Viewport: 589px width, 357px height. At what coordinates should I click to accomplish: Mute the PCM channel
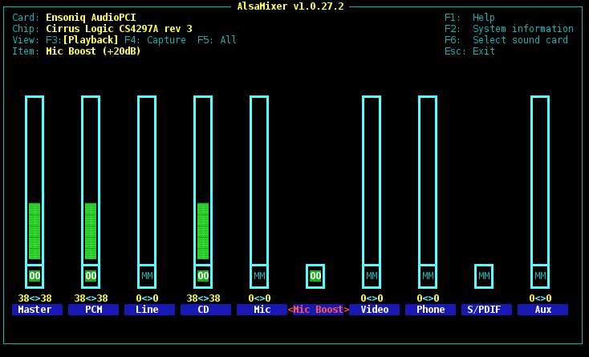pyautogui.click(x=91, y=276)
